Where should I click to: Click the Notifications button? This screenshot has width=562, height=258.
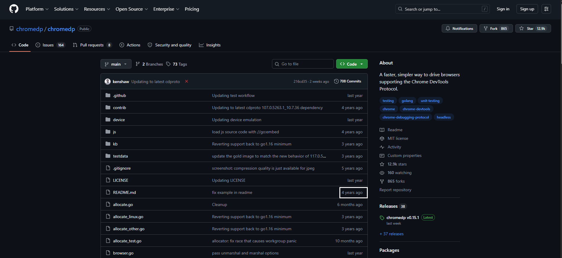[459, 28]
